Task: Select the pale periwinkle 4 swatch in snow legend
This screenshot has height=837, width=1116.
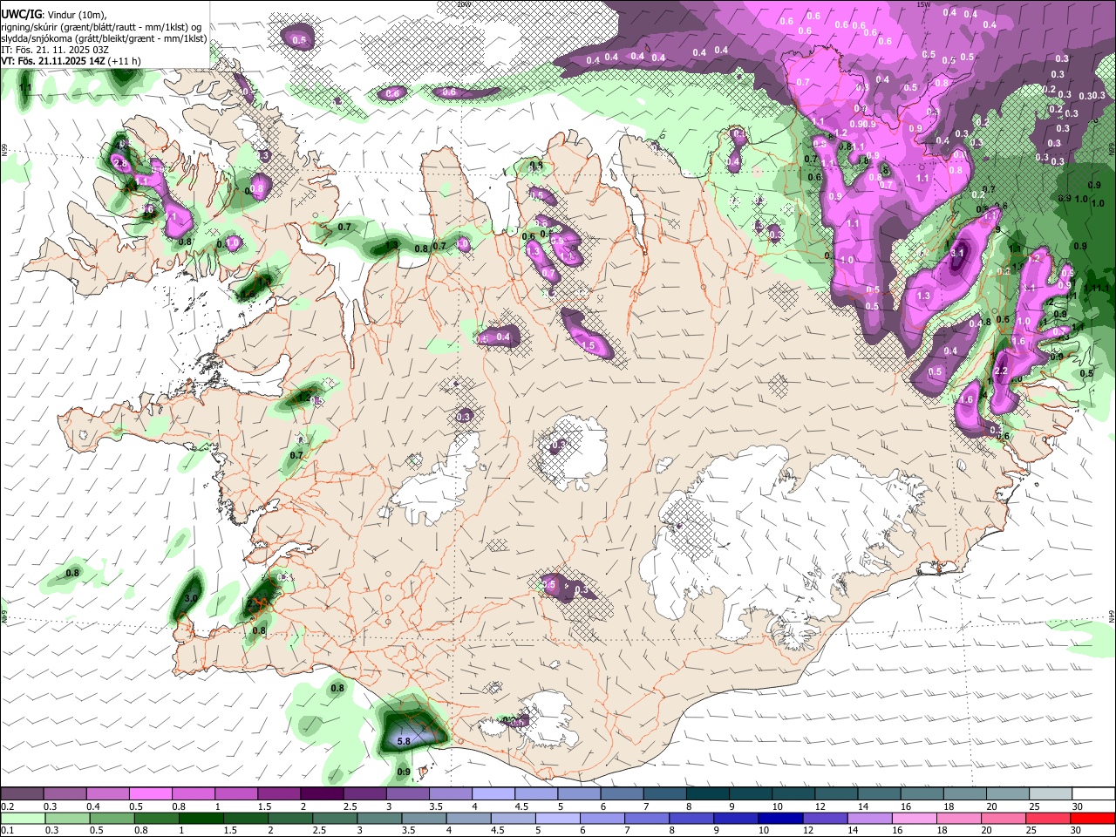Action: pyautogui.click(x=493, y=794)
